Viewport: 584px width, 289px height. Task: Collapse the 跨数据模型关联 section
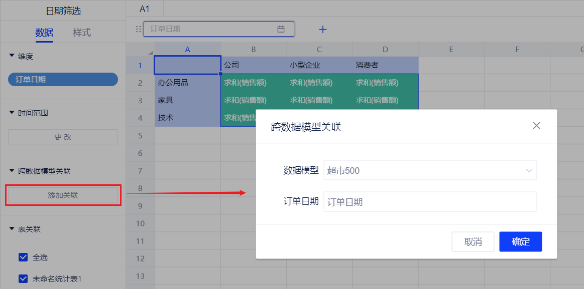[12, 171]
